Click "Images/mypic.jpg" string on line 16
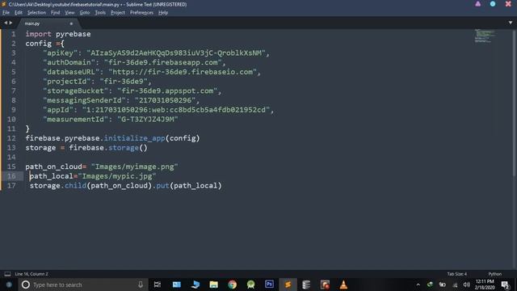This screenshot has width=517, height=291. pyautogui.click(x=117, y=176)
